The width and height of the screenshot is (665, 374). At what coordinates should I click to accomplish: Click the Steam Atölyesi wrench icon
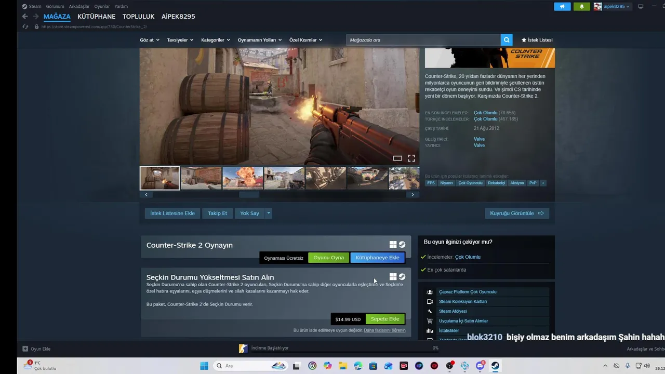pyautogui.click(x=430, y=311)
